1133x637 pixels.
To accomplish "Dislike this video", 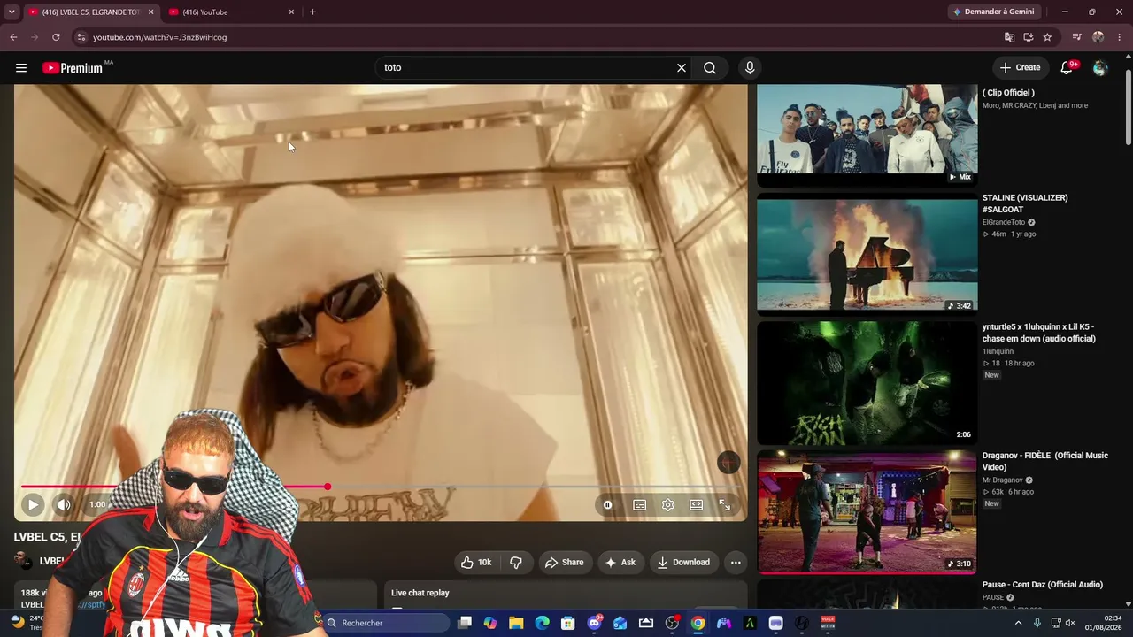I will [516, 563].
